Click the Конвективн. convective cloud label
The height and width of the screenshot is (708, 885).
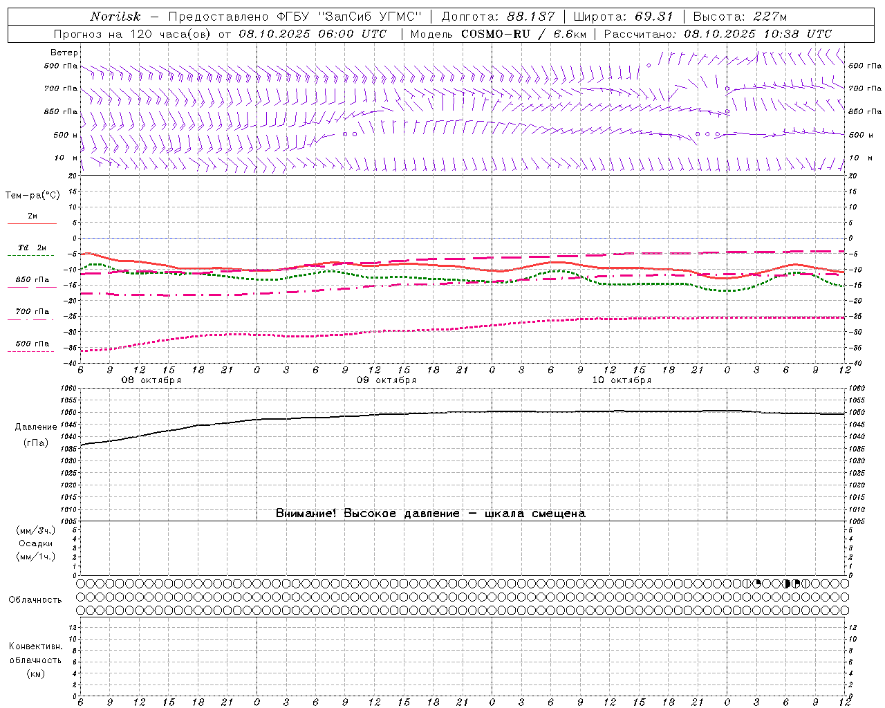pos(35,646)
